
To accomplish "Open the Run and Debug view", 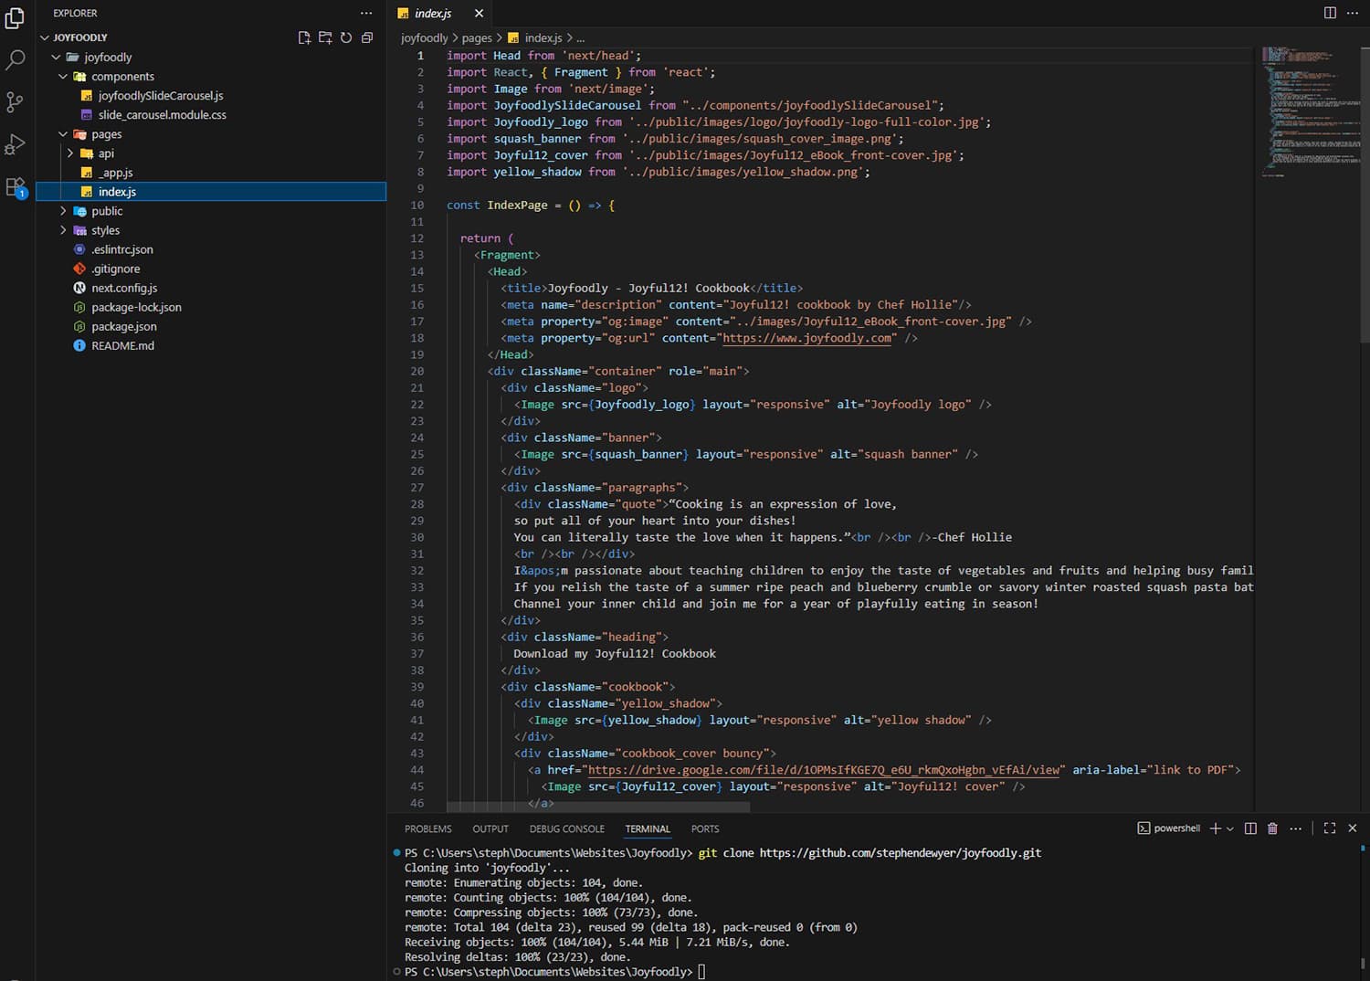I will [x=16, y=144].
